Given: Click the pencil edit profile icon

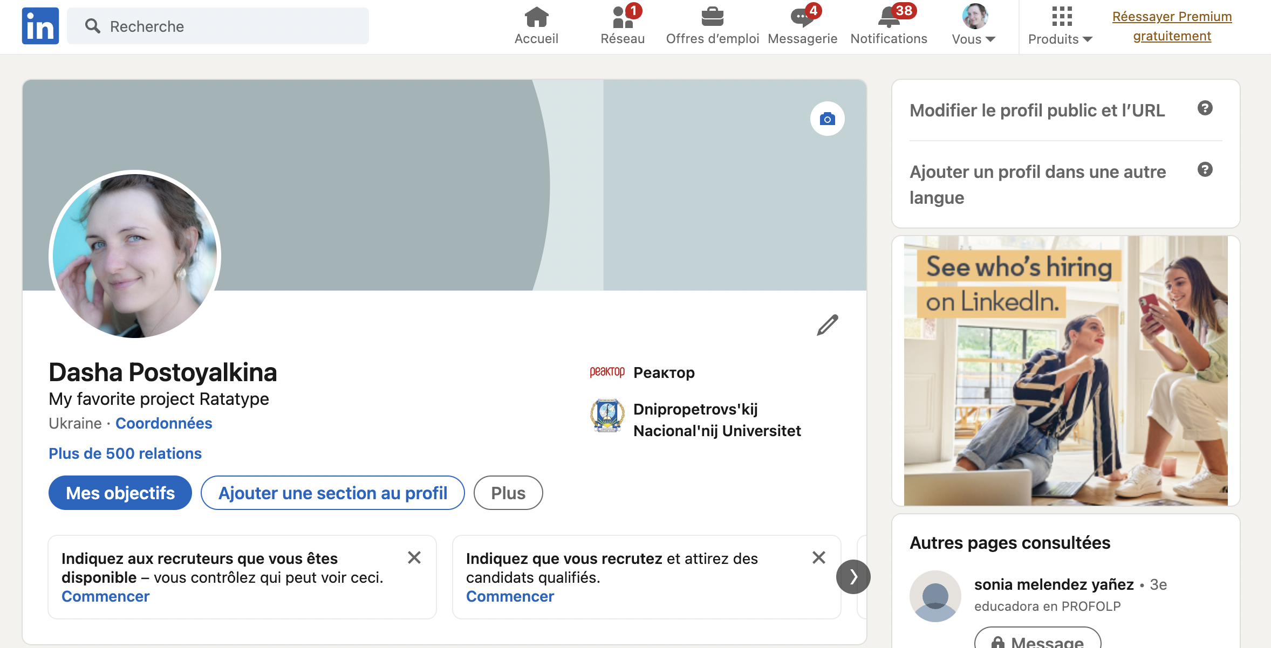Looking at the screenshot, I should 827,325.
